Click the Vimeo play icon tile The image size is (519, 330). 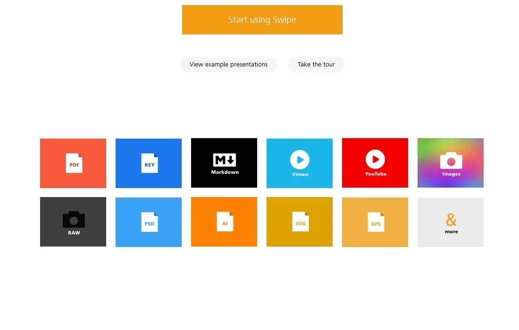click(300, 163)
